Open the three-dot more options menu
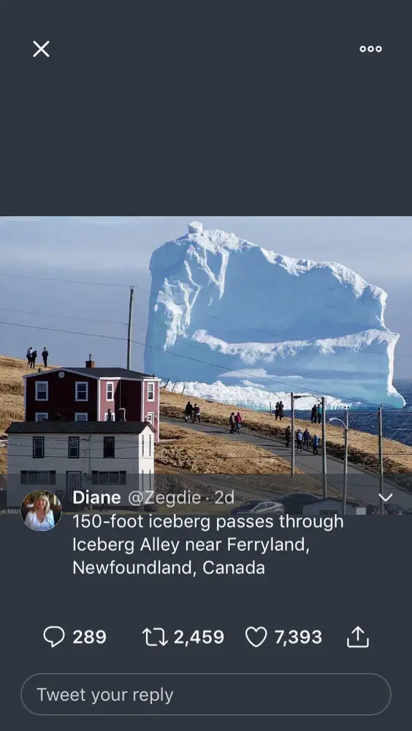Screen dimensions: 412x731 370,49
